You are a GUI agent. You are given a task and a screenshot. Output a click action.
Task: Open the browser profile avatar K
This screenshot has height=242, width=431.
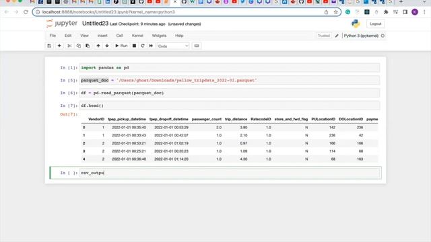point(415,12)
